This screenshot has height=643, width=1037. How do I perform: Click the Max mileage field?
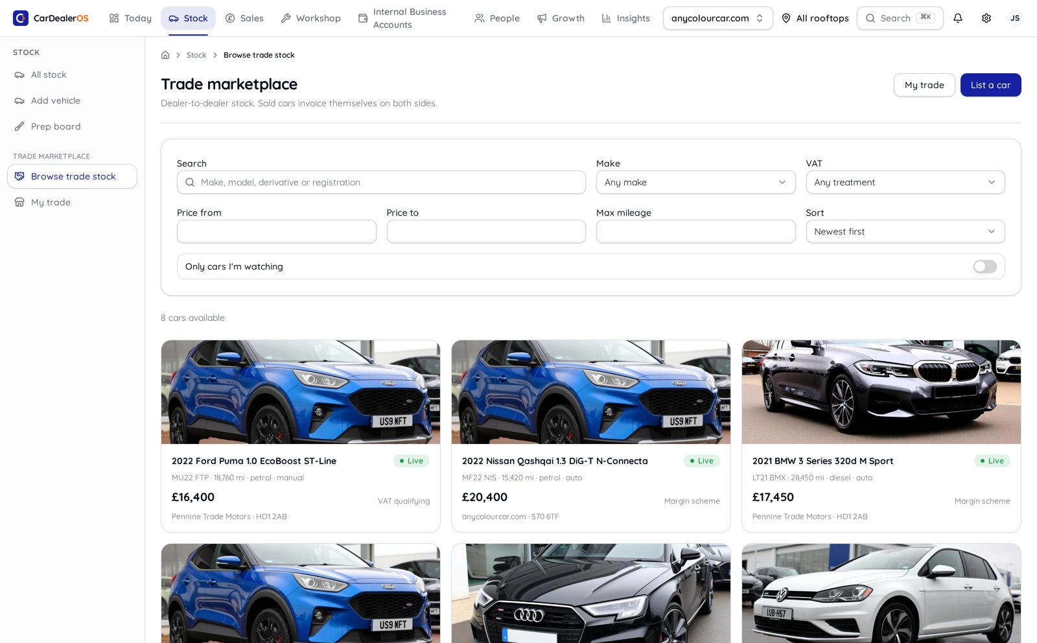(695, 231)
